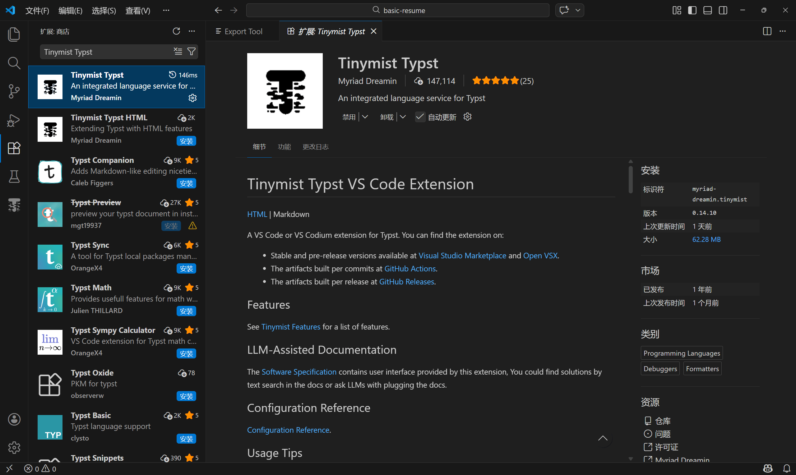796x475 pixels.
Task: Open the View menu
Action: [x=138, y=11]
